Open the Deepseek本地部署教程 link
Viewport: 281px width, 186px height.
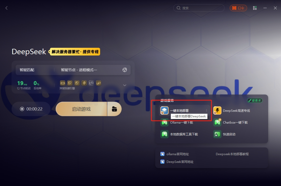(232, 154)
